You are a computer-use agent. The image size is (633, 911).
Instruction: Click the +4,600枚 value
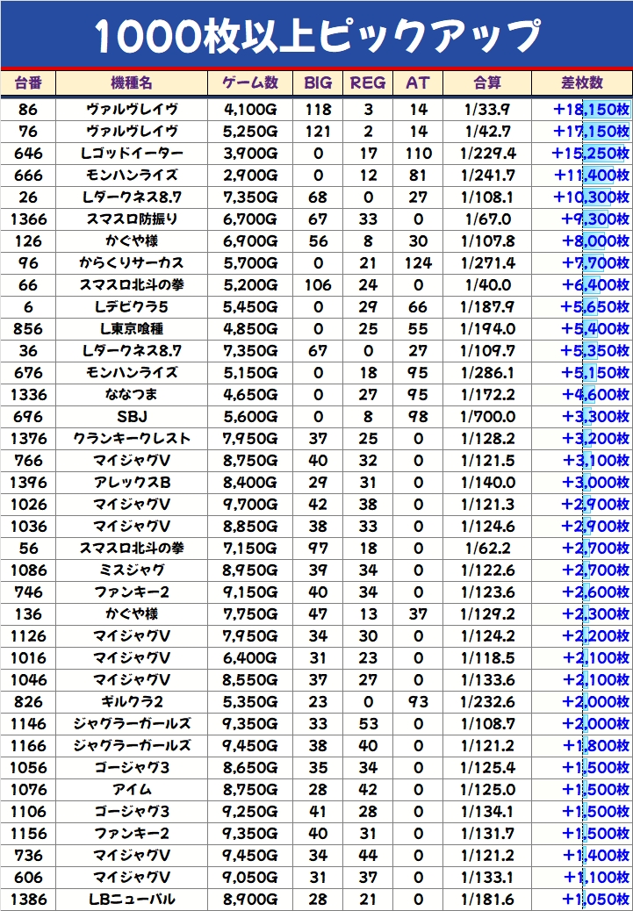pos(596,394)
